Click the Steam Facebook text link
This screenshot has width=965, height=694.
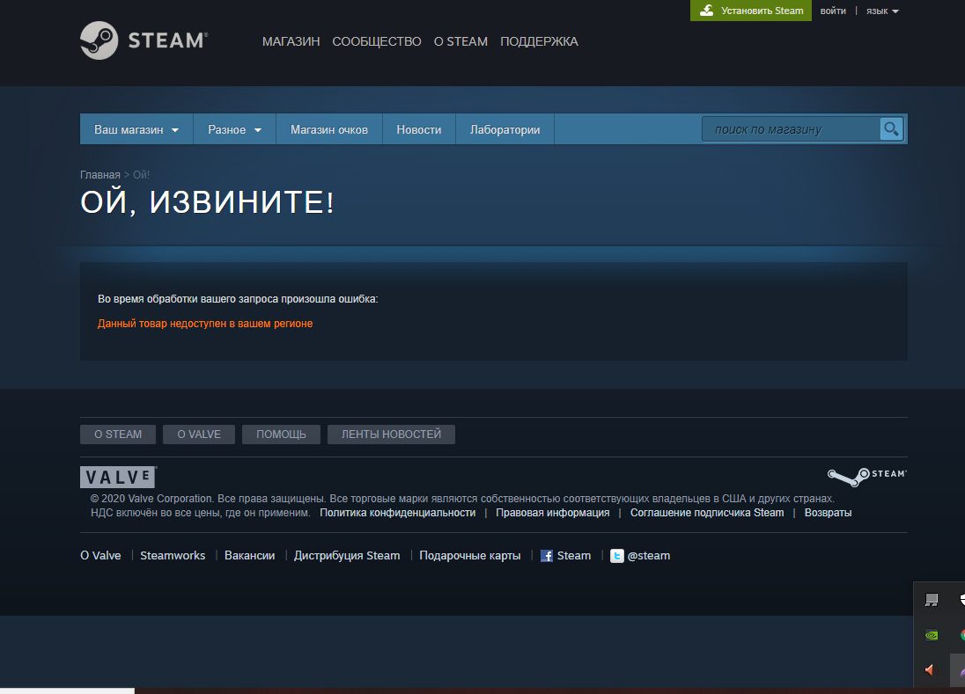[x=574, y=556]
